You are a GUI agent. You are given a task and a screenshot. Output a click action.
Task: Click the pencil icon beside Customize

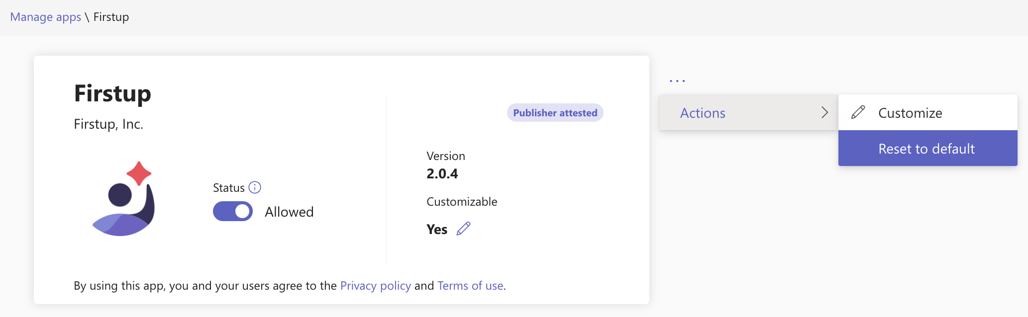click(x=858, y=112)
